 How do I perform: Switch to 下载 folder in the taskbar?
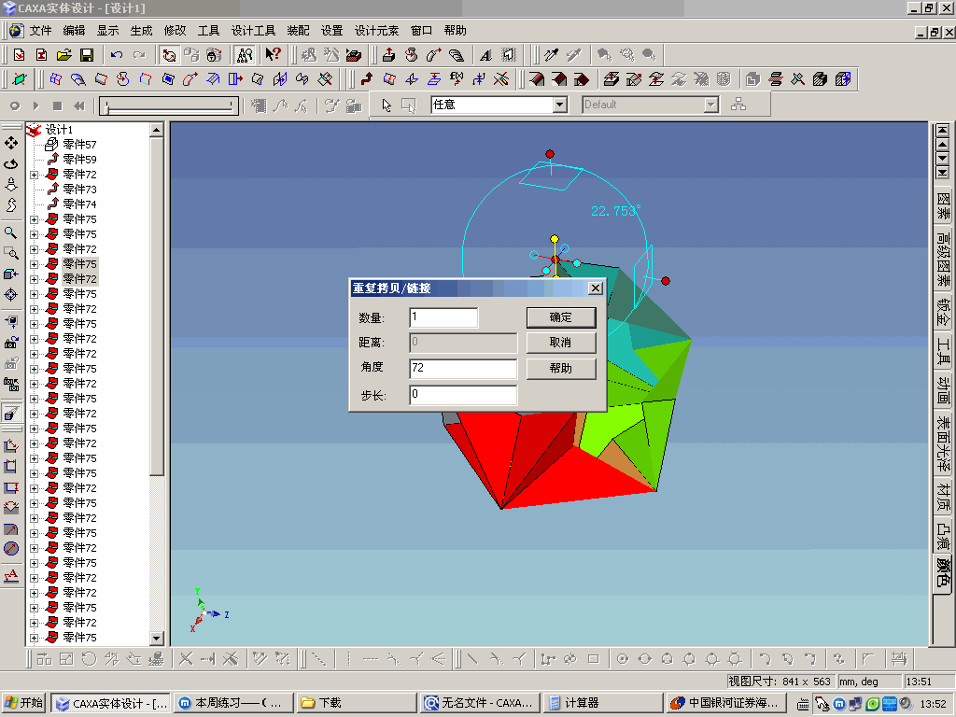click(x=357, y=703)
